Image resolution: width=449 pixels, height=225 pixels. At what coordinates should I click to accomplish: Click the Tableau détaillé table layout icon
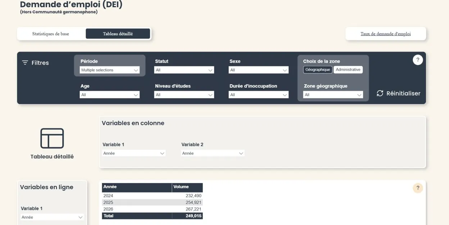pyautogui.click(x=52, y=138)
